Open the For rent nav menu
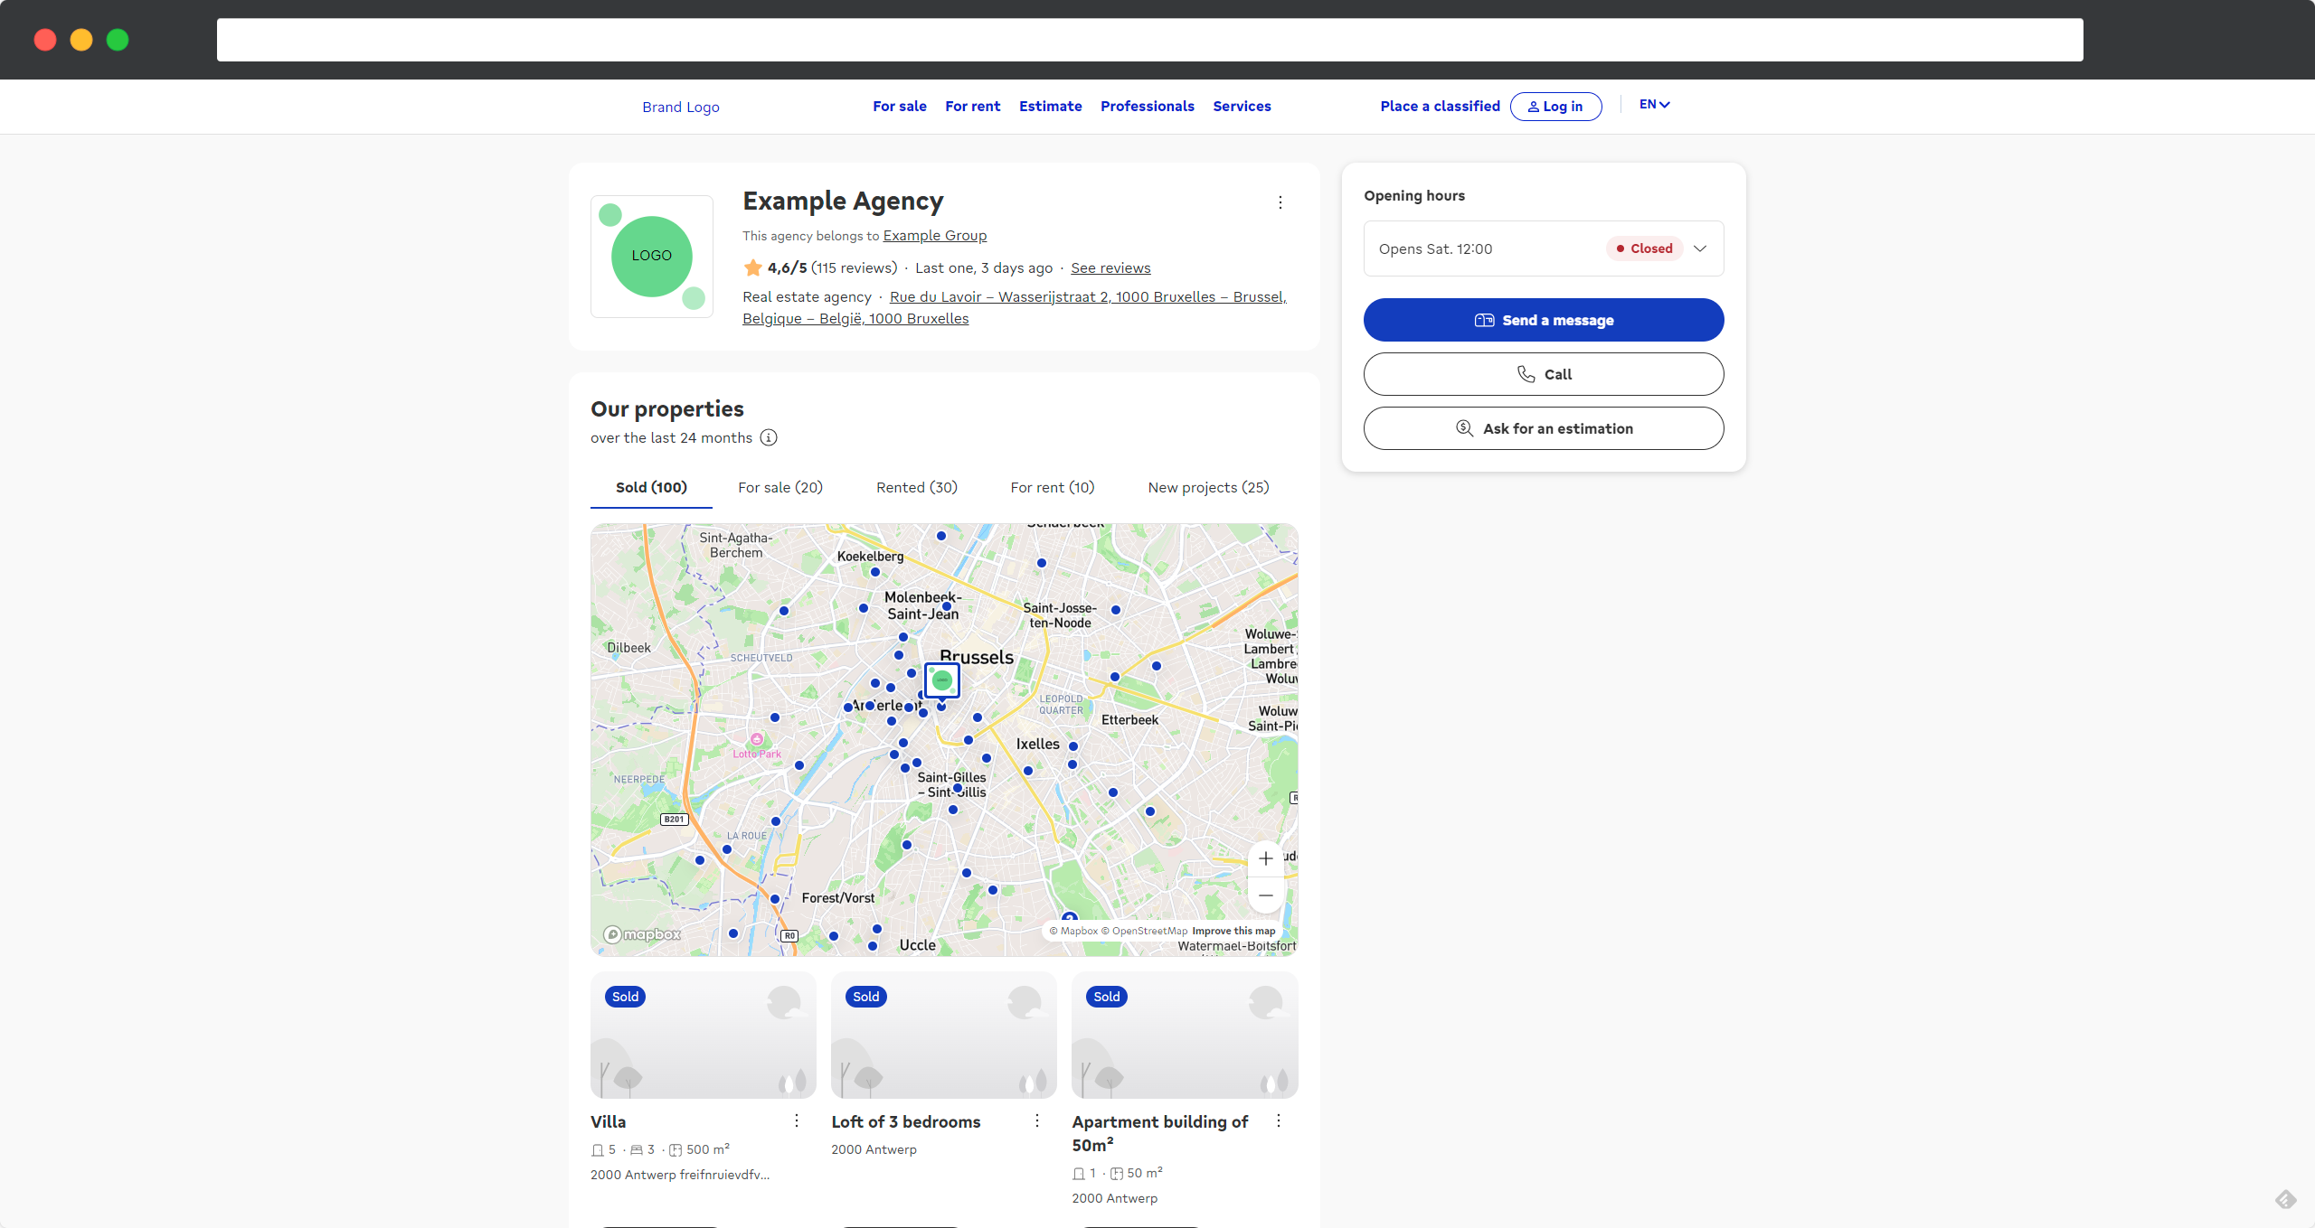Viewport: 2315px width, 1228px height. click(973, 106)
